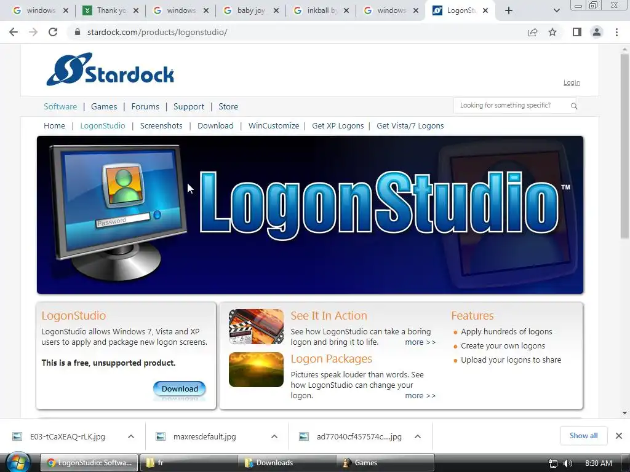Share this page using the share icon
This screenshot has height=472, width=630.
tap(533, 32)
